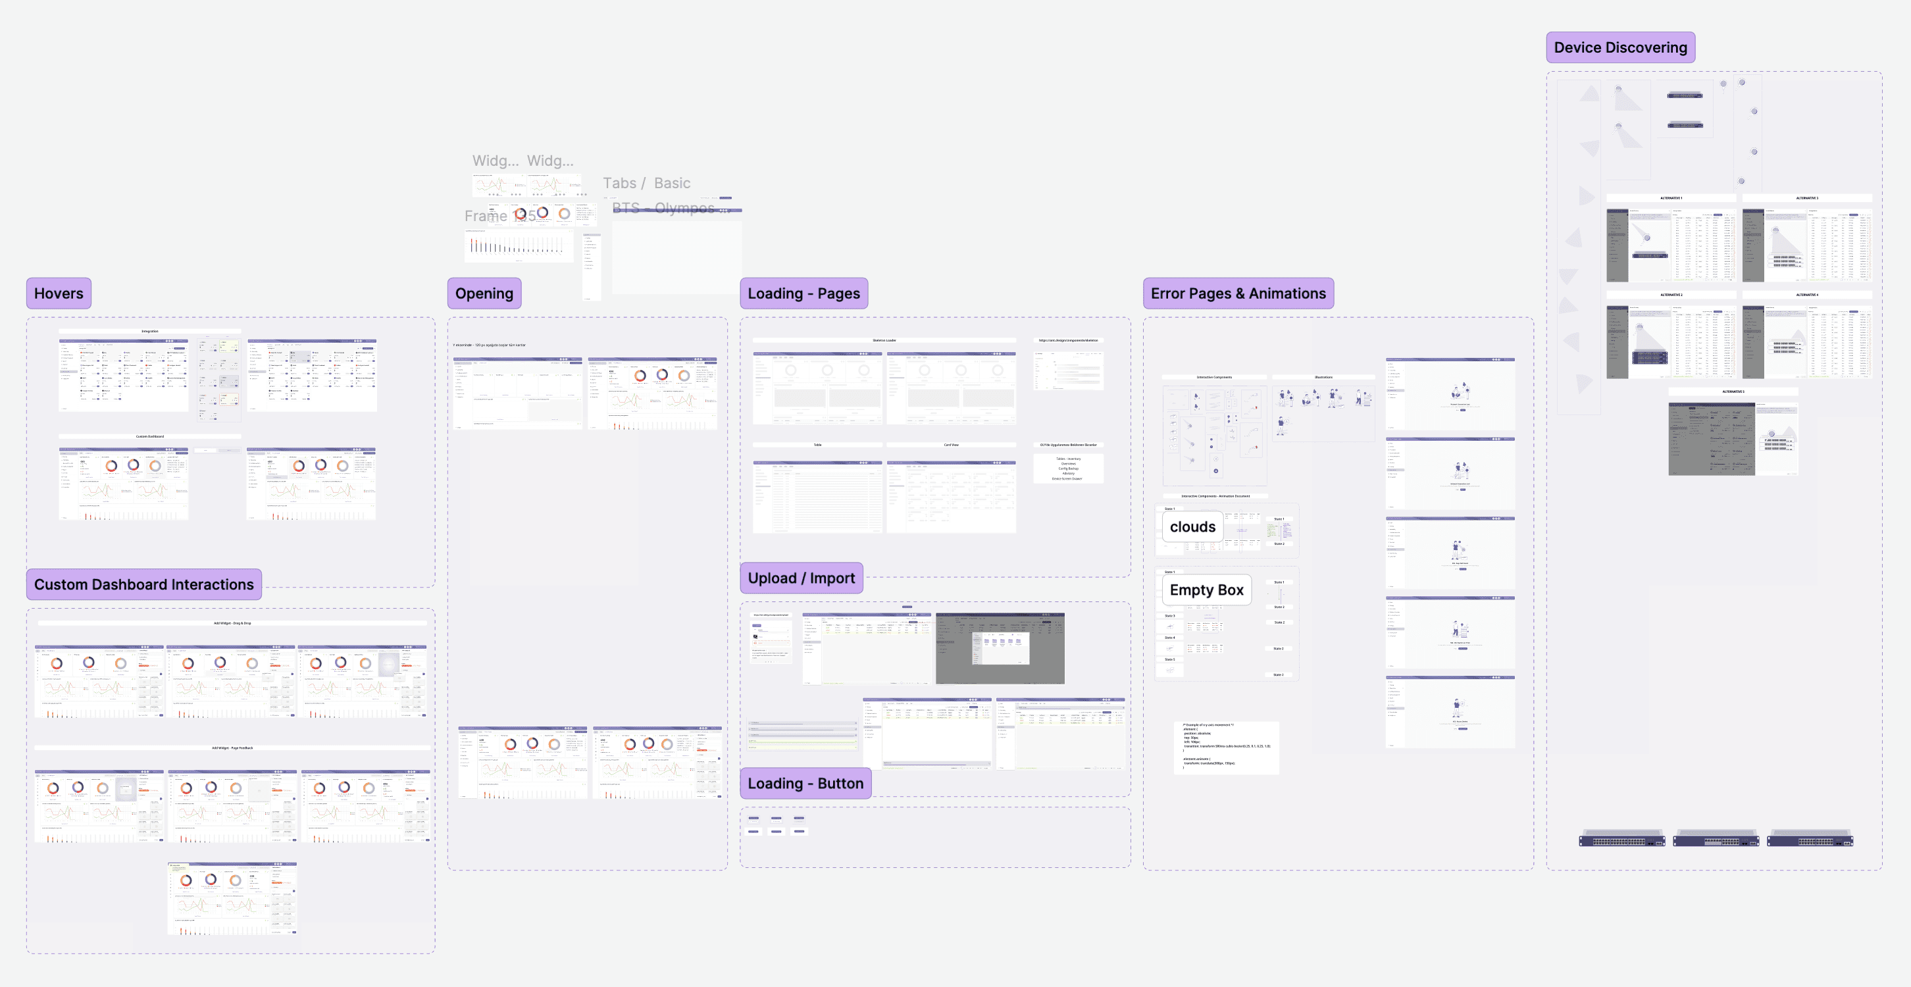The image size is (1911, 987).
Task: Click the Loading - Pages section label
Action: (x=803, y=293)
